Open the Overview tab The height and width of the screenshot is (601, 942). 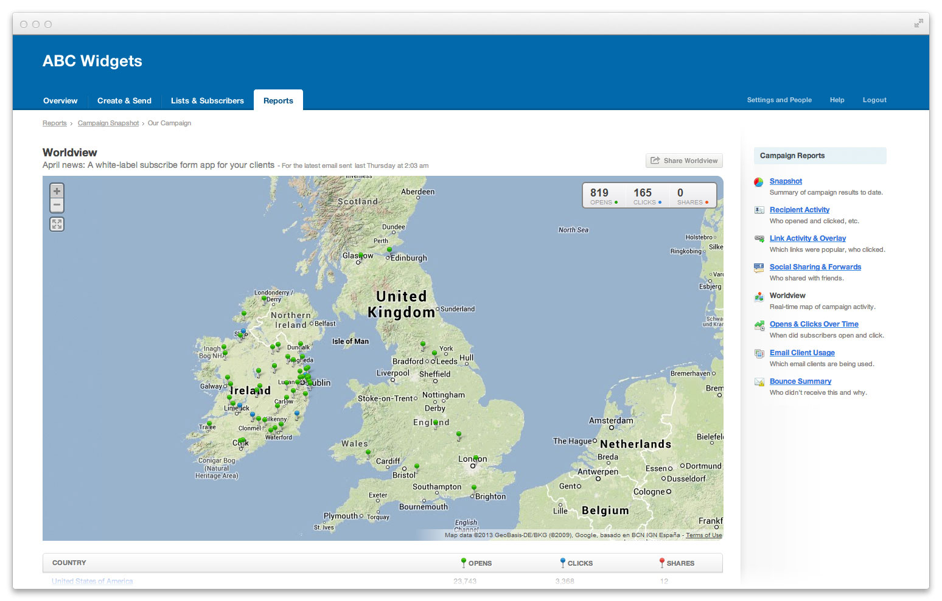pos(60,100)
